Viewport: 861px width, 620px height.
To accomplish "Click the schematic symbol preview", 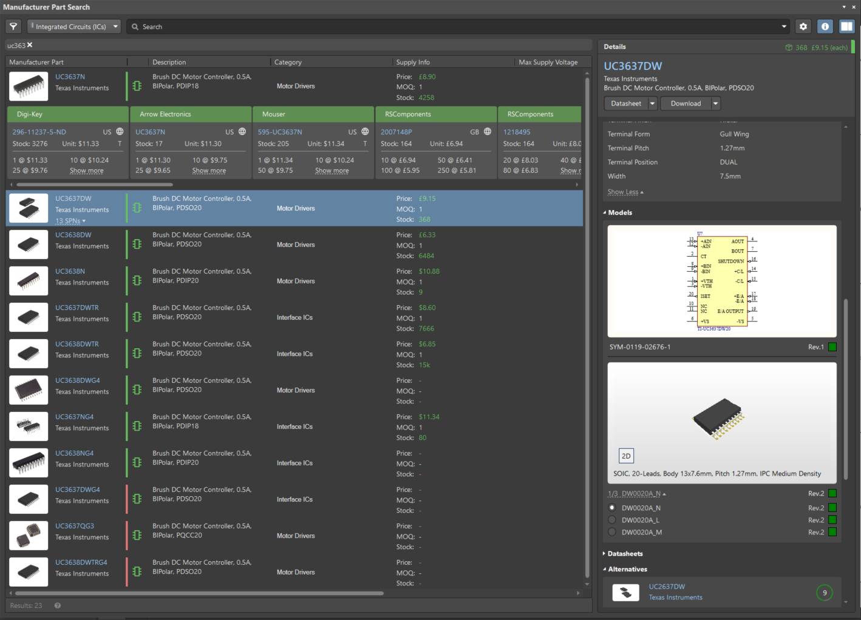I will click(722, 281).
